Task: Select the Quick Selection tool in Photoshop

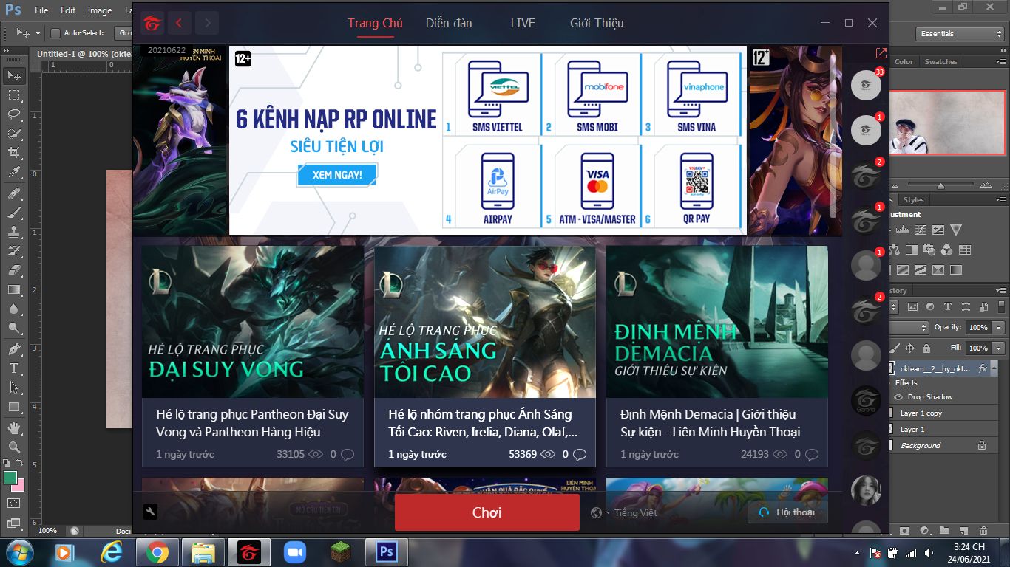Action: tap(14, 134)
